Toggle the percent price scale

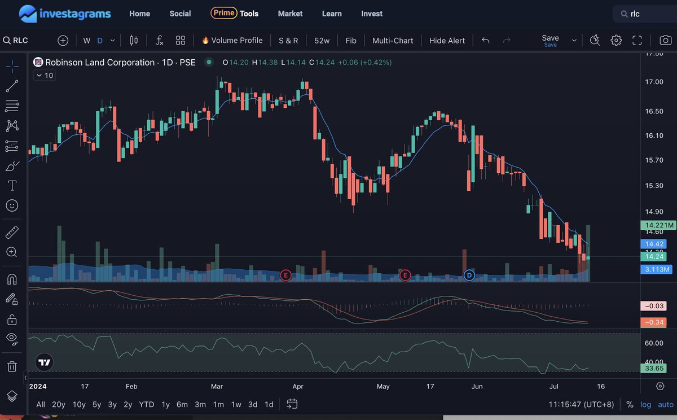(630, 404)
